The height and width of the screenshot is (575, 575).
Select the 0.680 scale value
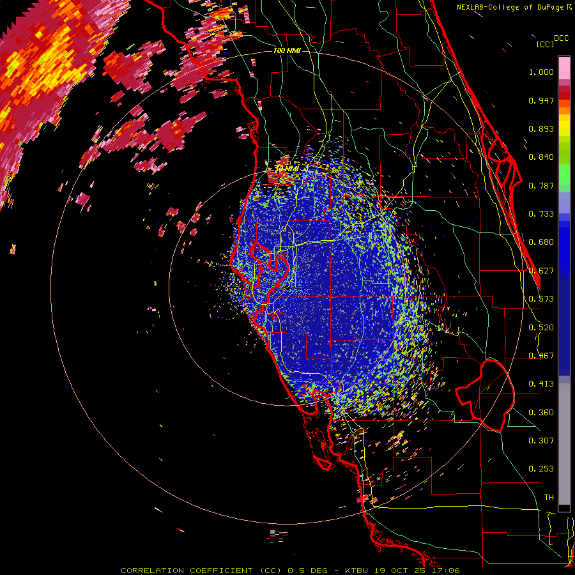pyautogui.click(x=541, y=242)
